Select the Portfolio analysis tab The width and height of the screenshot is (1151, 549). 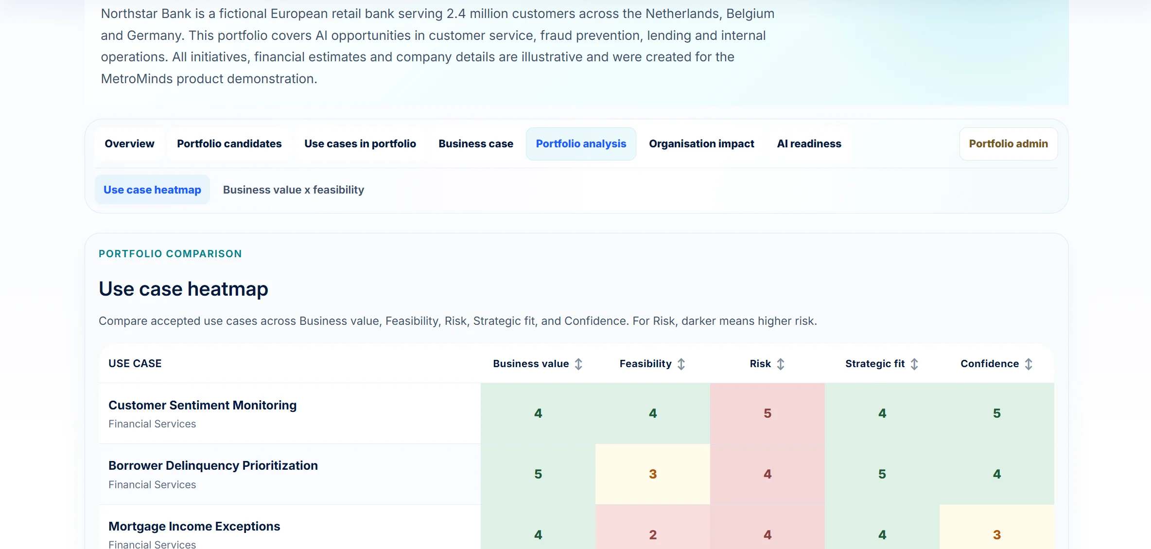[x=581, y=144]
